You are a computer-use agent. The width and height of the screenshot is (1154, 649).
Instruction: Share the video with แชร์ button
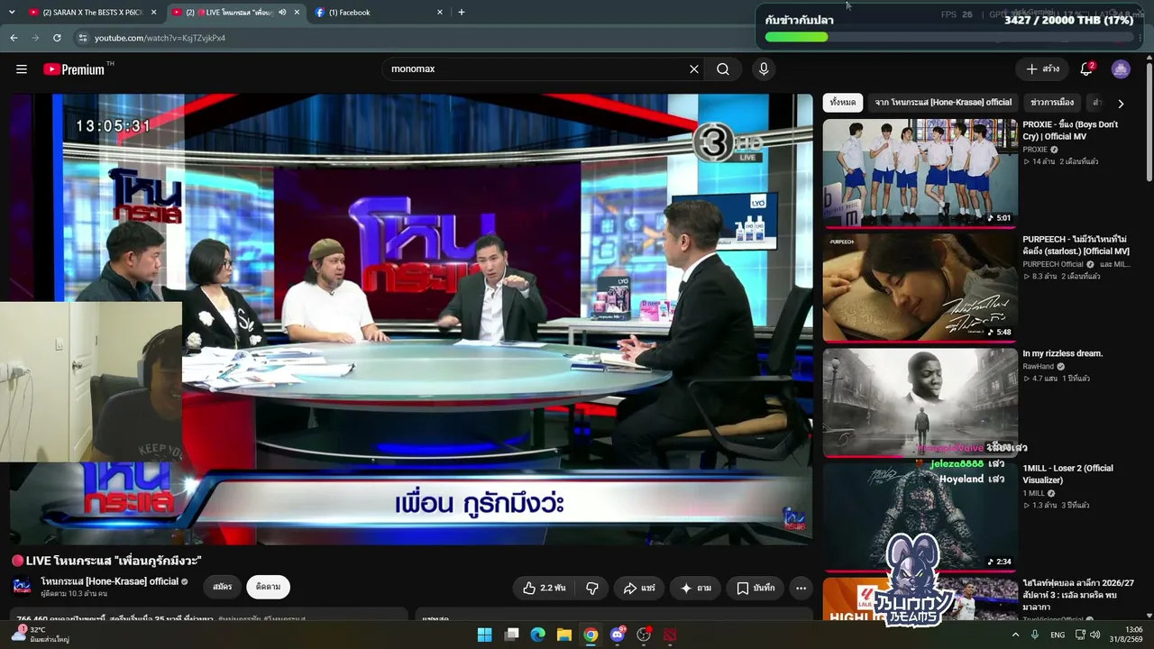(639, 588)
